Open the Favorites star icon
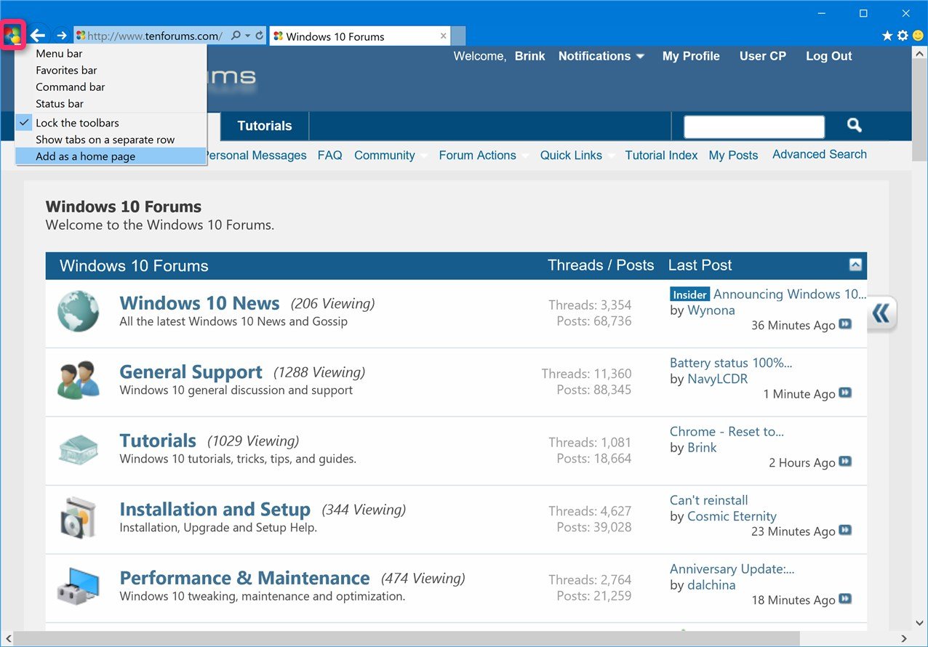928x647 pixels. click(x=887, y=36)
